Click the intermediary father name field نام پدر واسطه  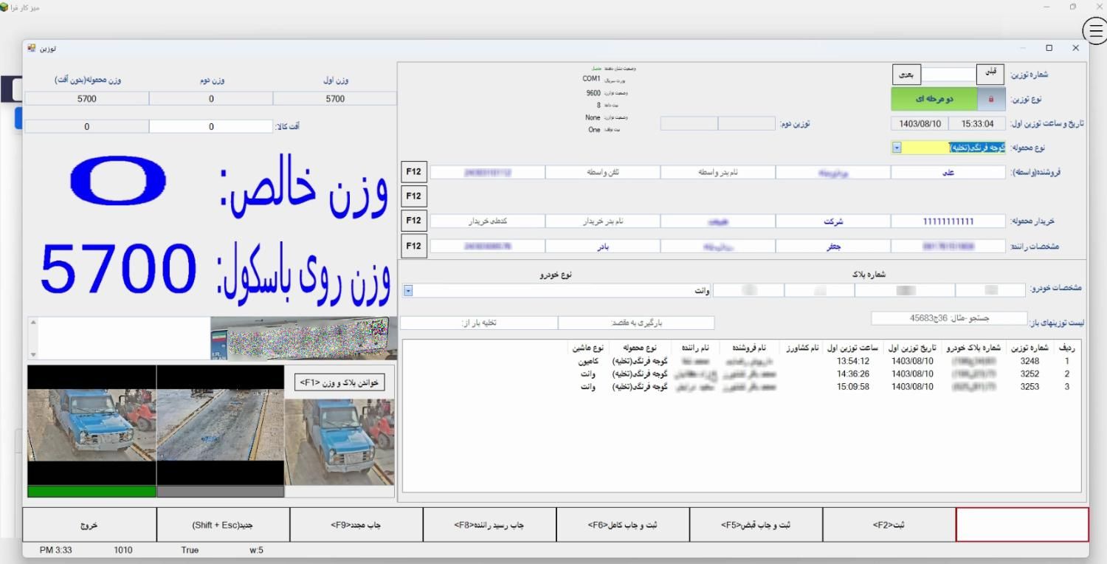(718, 172)
